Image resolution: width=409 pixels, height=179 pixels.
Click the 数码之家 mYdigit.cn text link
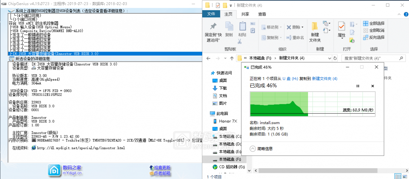tap(72, 170)
